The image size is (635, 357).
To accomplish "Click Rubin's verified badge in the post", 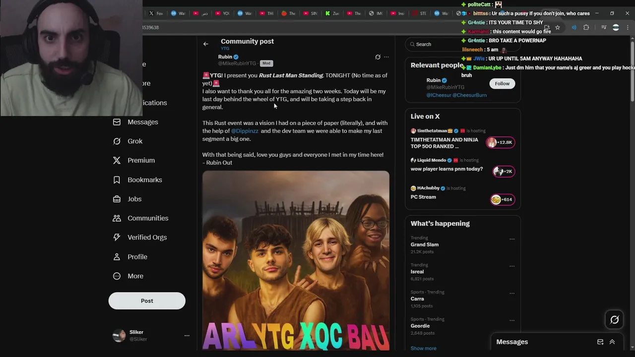I will coord(236,57).
